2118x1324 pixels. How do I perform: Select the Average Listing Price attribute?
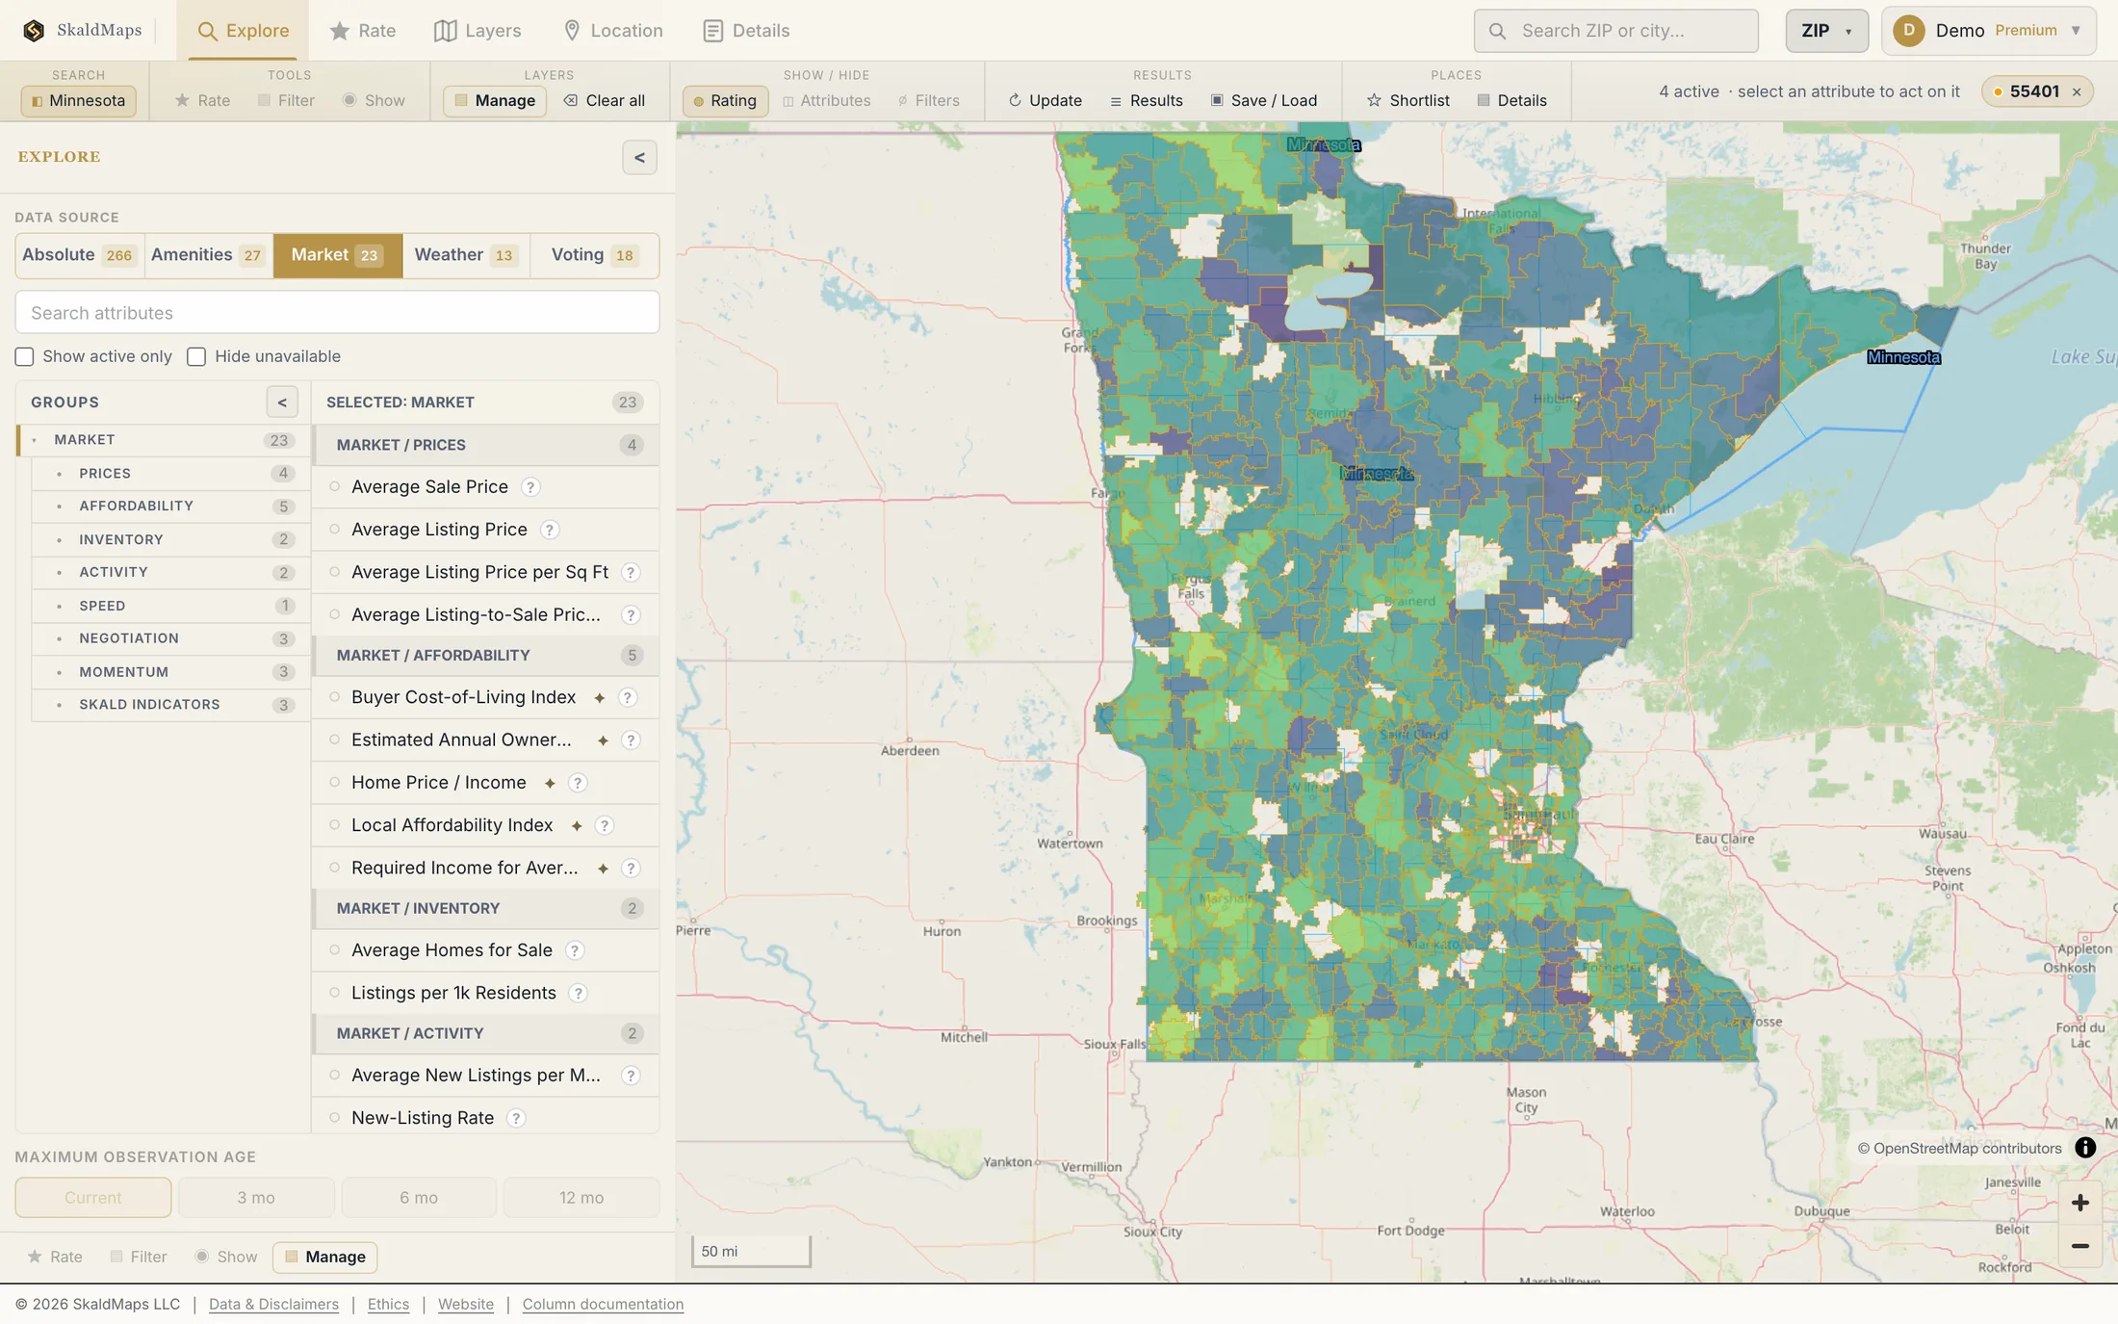485,530
